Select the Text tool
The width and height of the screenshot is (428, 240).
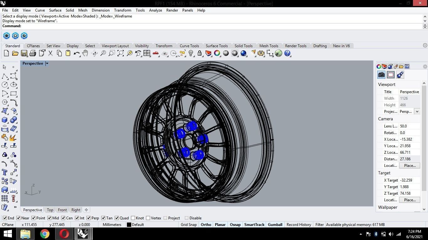coord(5,172)
